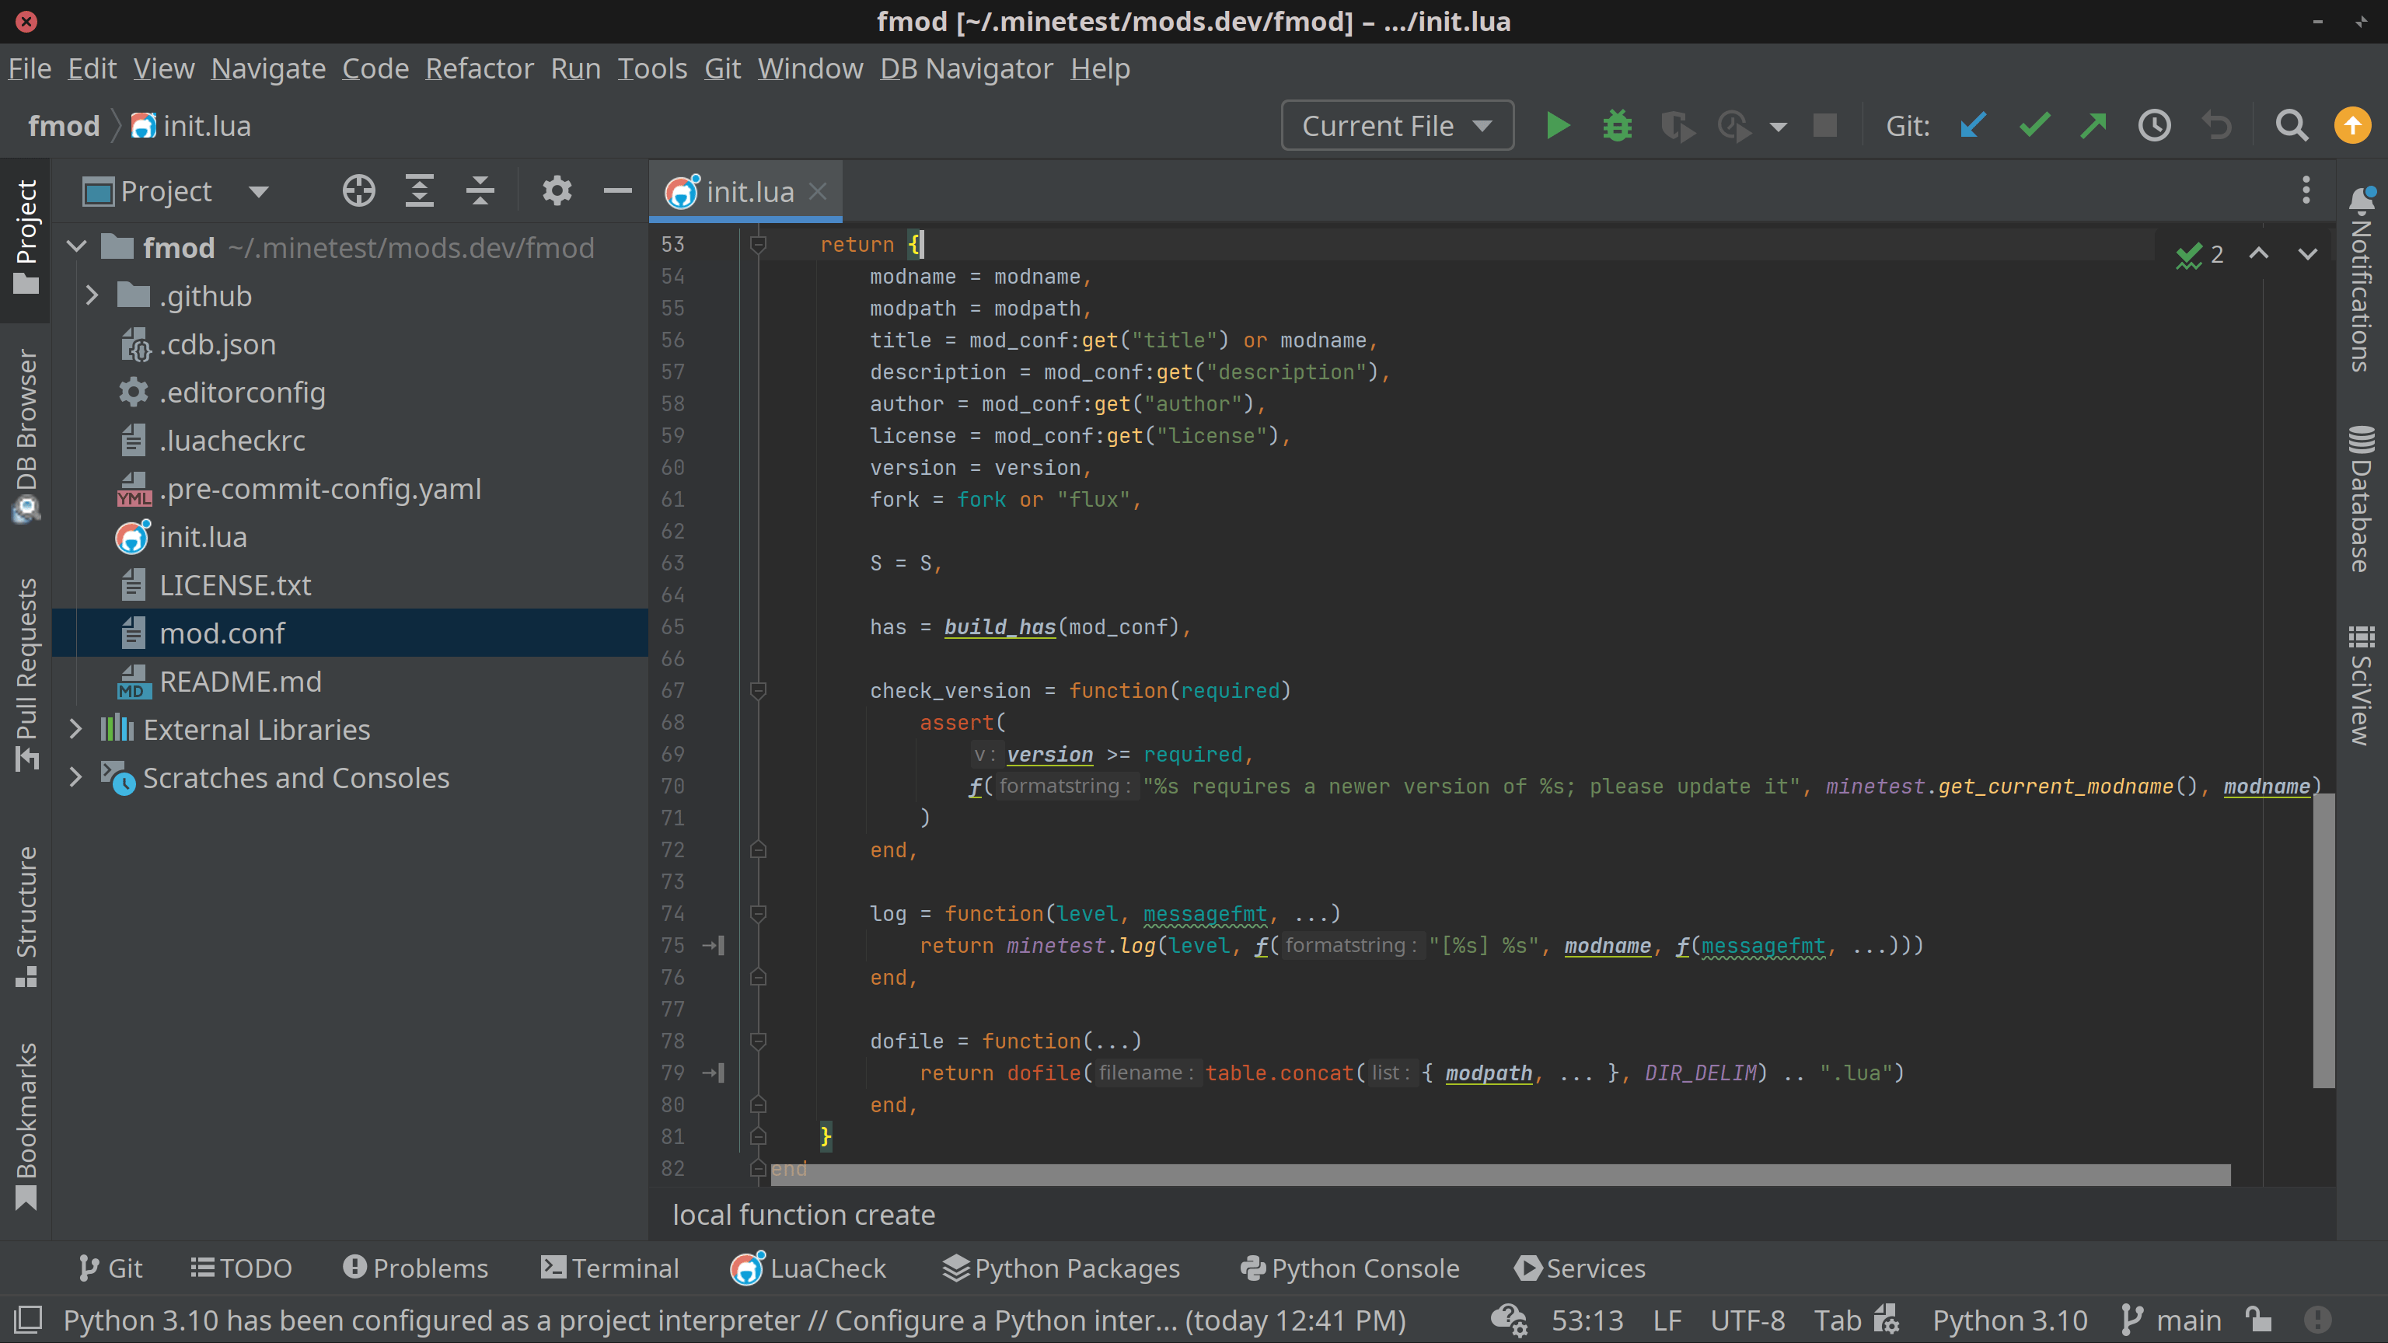Screen dimensions: 2388x1343
Task: Open Git history clock icon
Action: coord(2153,125)
